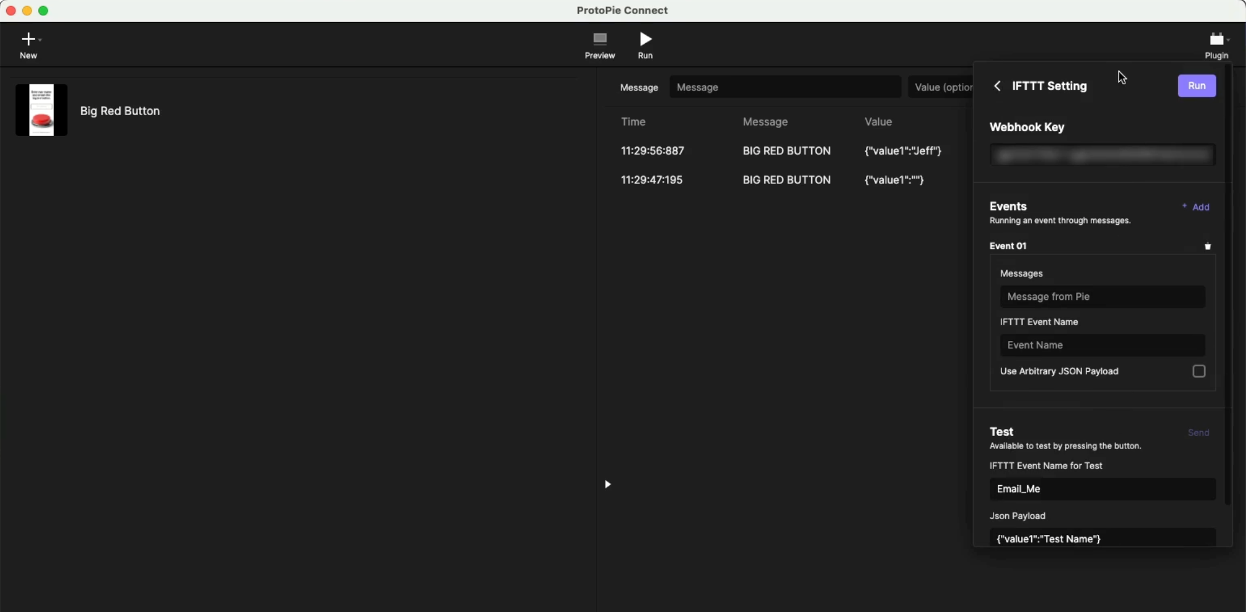Click the Message from Pie field
Viewport: 1246px width, 612px height.
[x=1102, y=297]
